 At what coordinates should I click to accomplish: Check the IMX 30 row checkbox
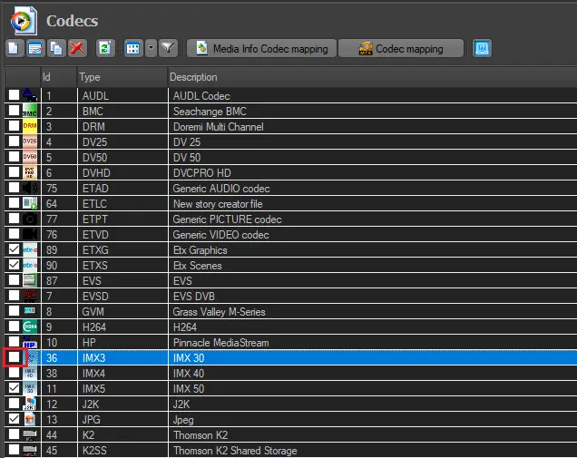[14, 357]
